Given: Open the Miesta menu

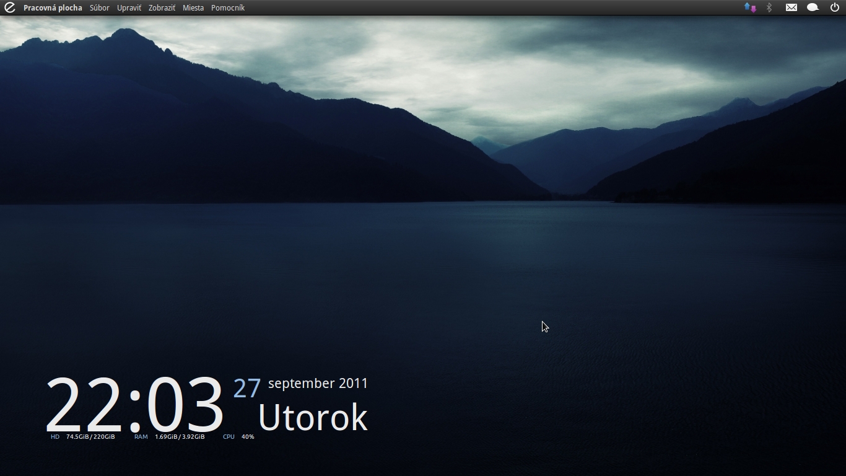Looking at the screenshot, I should click(x=193, y=7).
